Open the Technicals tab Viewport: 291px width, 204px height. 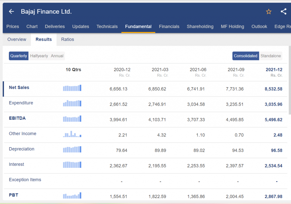[x=107, y=26]
